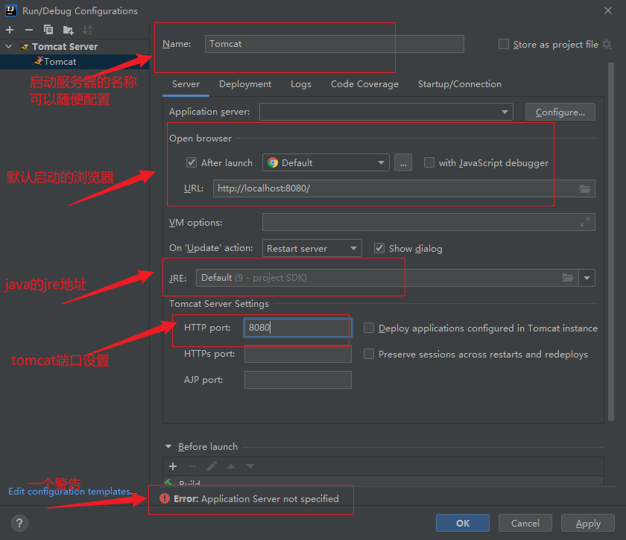Click the browser ellipsis button
The image size is (626, 540).
(403, 163)
